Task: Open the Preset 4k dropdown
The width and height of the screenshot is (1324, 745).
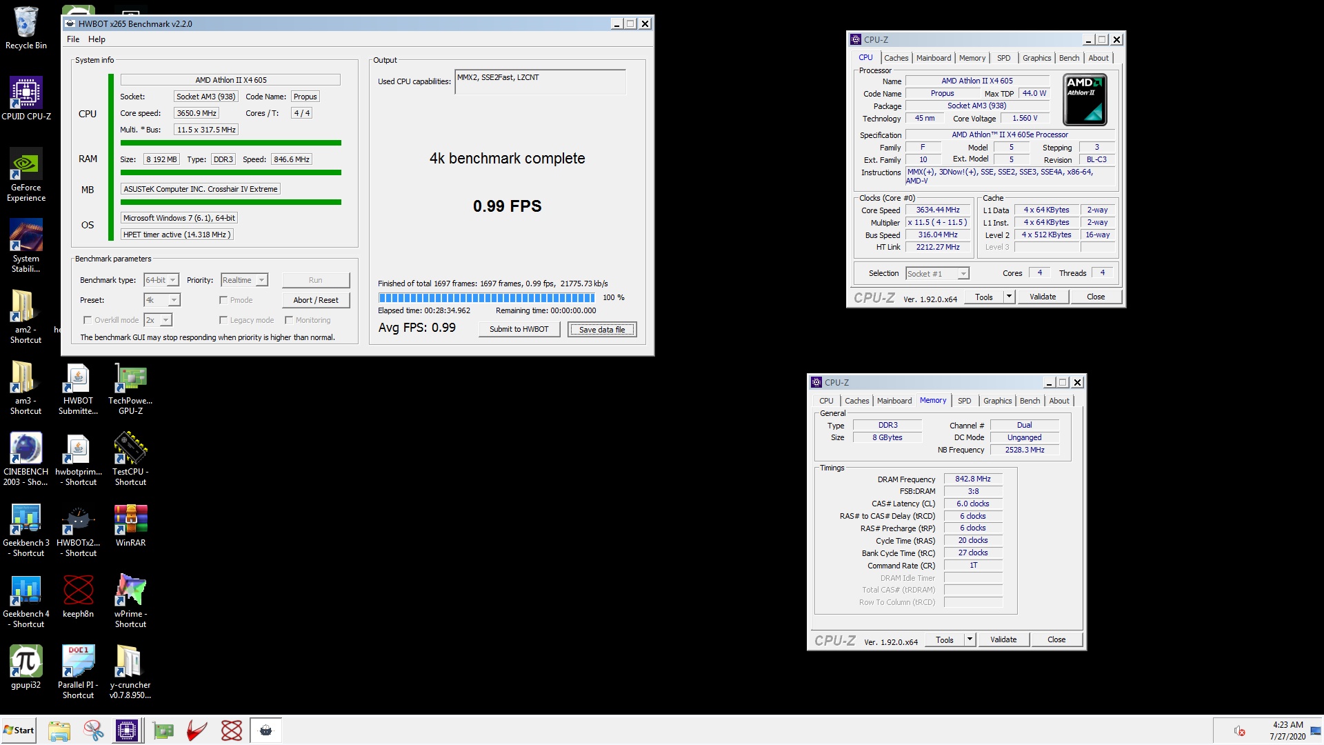Action: 162,300
